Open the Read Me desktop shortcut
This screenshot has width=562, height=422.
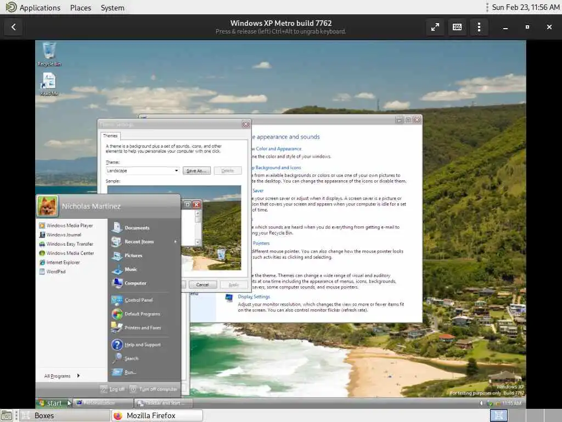tap(49, 84)
